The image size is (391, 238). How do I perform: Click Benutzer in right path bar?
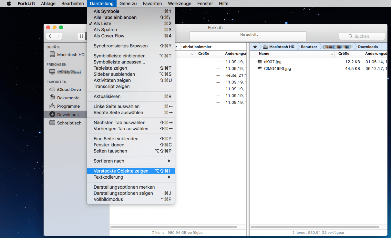(x=309, y=47)
